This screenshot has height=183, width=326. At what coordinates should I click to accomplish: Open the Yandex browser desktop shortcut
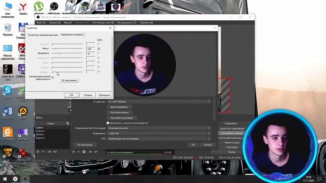click(23, 8)
